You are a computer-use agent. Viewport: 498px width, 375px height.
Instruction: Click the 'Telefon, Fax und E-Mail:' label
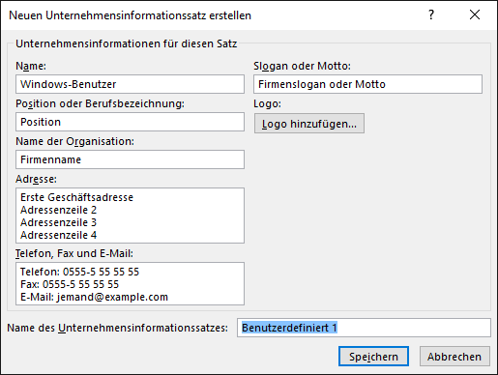74,254
